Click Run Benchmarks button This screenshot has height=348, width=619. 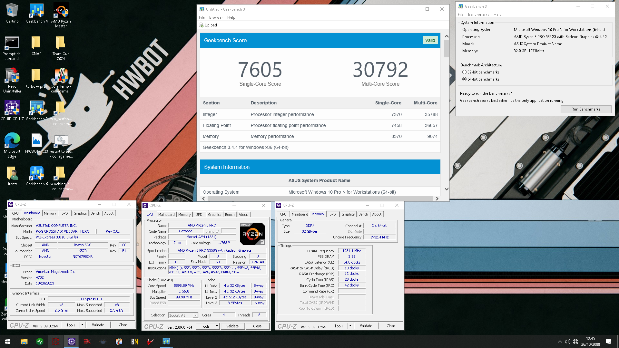point(585,109)
